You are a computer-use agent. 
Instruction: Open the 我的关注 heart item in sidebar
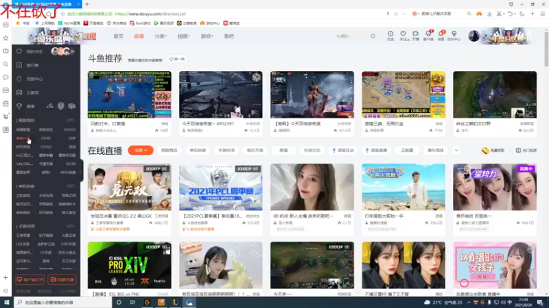pos(30,51)
